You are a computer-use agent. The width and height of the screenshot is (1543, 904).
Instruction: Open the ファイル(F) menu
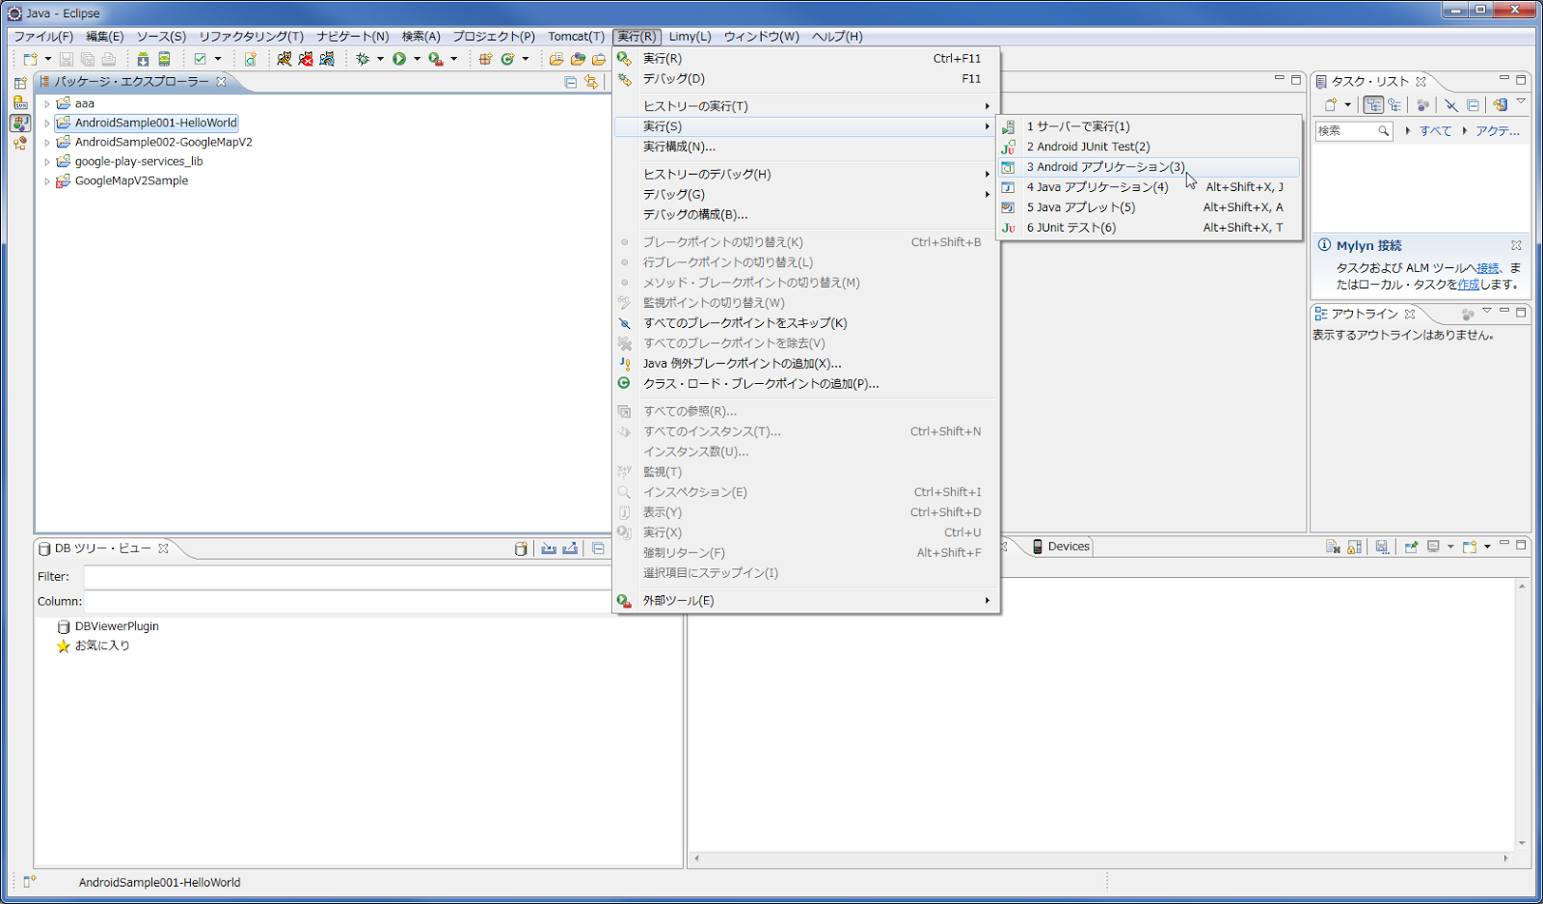[x=43, y=37]
